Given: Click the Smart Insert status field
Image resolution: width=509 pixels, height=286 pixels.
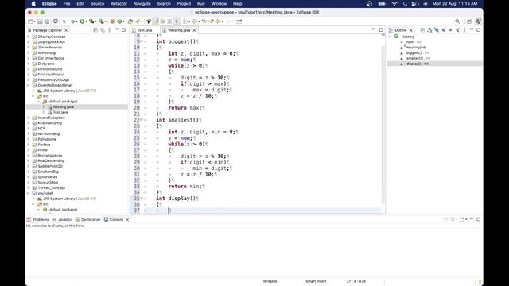Looking at the screenshot, I should pyautogui.click(x=316, y=281).
